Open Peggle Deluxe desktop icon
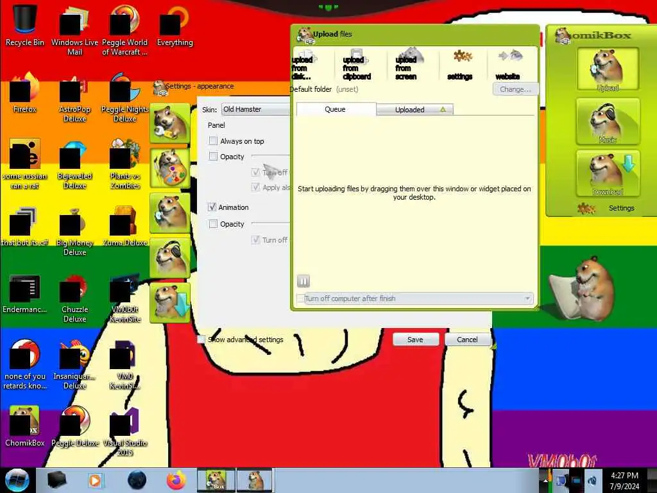 coord(74,425)
